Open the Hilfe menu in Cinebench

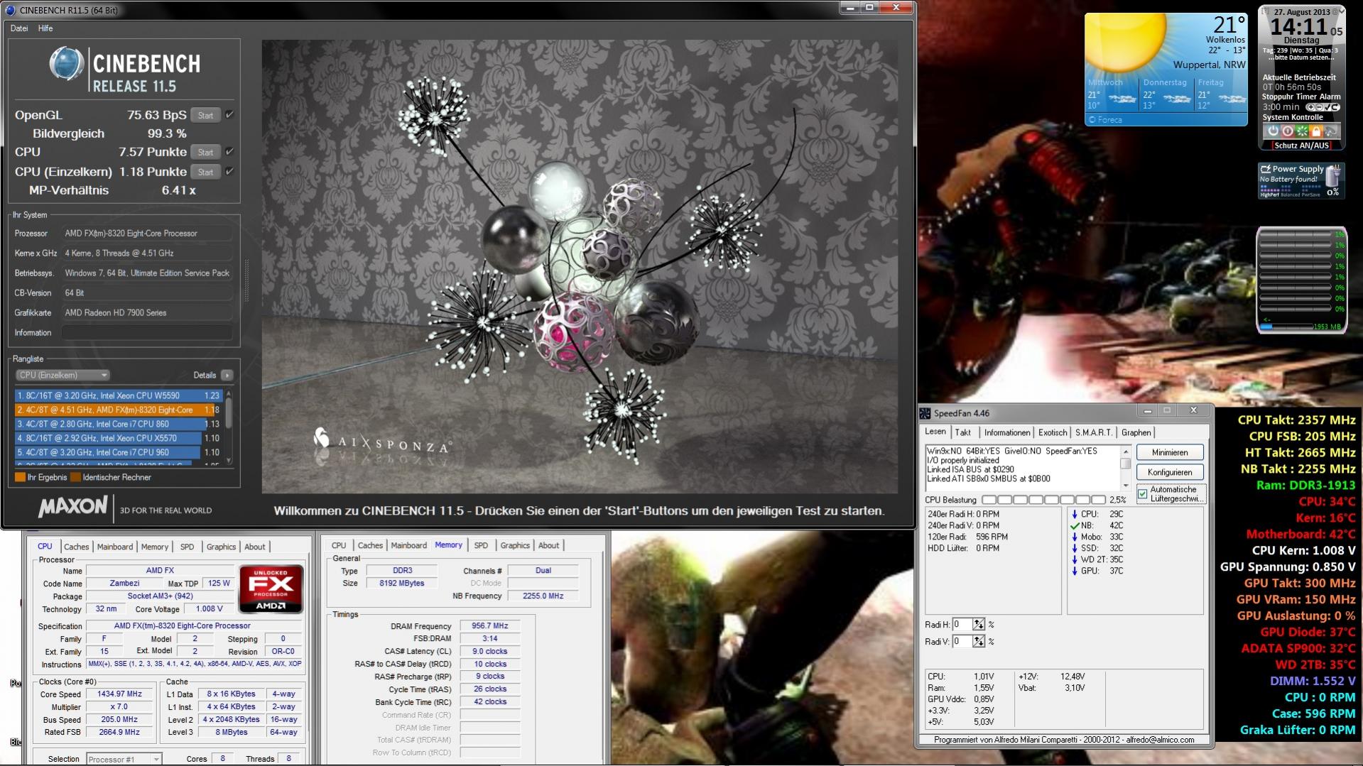[x=45, y=28]
